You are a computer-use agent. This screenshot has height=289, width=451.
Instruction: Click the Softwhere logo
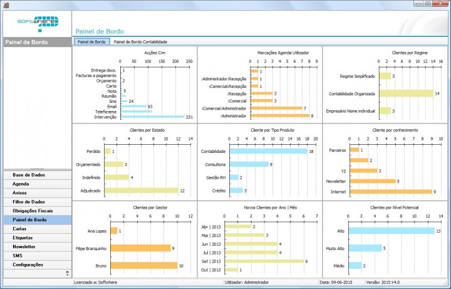(x=38, y=24)
